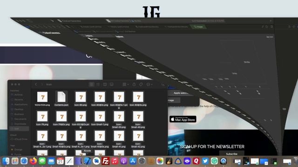The height and width of the screenshot is (167, 298).
Task: Click the newsletter Subscribe button
Action: coord(232,154)
